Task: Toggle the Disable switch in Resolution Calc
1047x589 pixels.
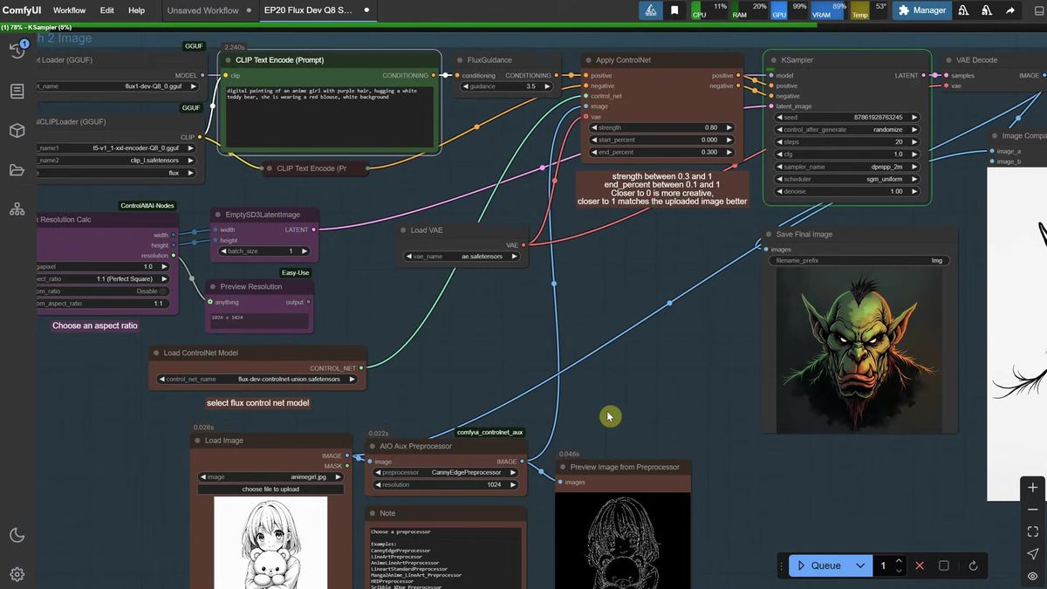Action: tap(165, 291)
